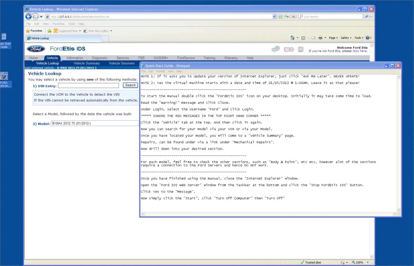The height and width of the screenshot is (266, 414).
Task: Open the TSB navigation tab
Action: tap(141, 58)
